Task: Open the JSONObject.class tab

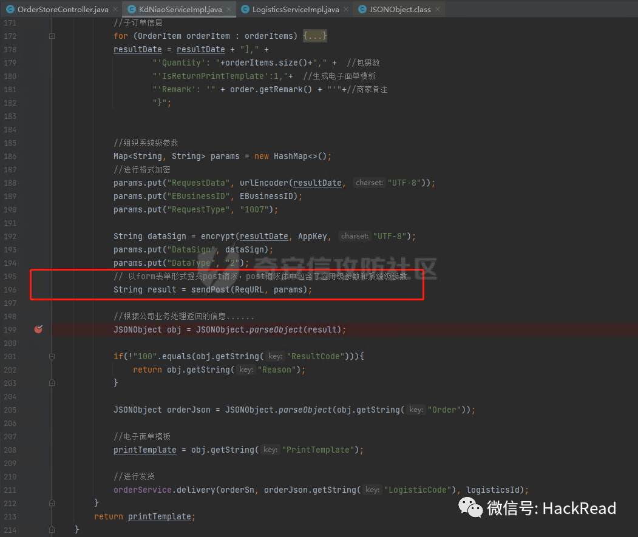Action: pyautogui.click(x=400, y=9)
